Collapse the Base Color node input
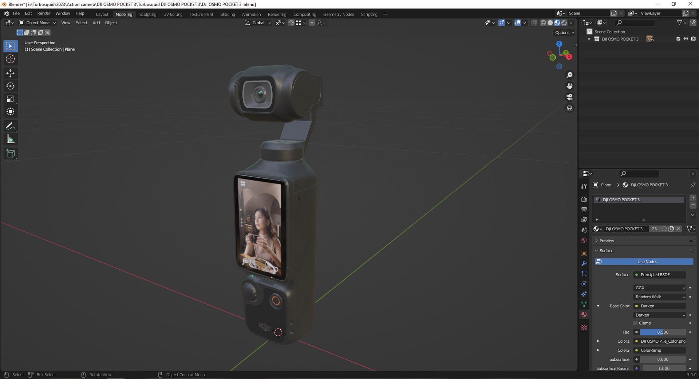This screenshot has width=699, height=379. (598, 306)
